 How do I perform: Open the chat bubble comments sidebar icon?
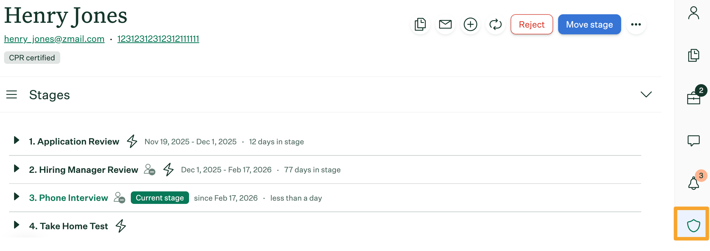pos(693,141)
